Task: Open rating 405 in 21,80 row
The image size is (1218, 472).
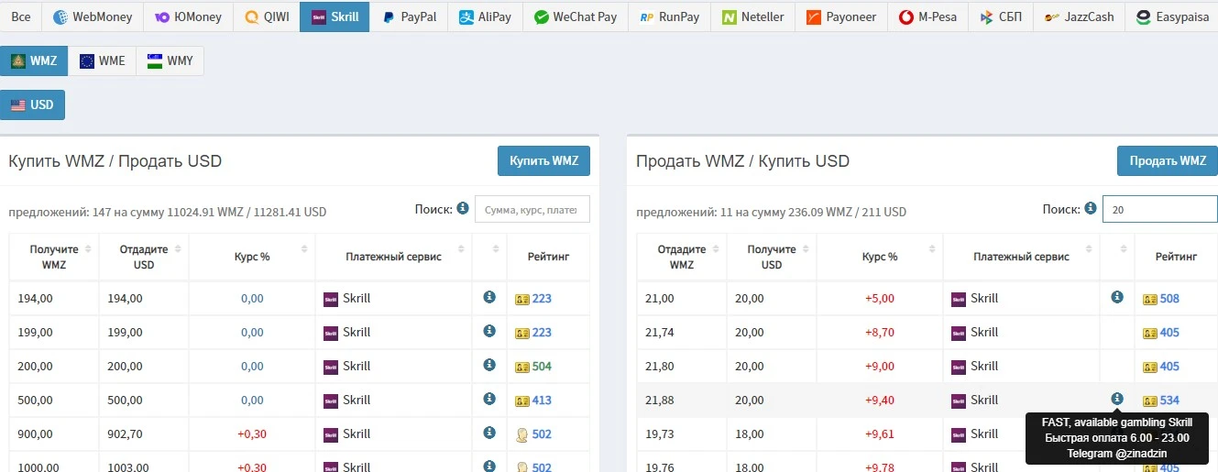Action: click(1169, 367)
